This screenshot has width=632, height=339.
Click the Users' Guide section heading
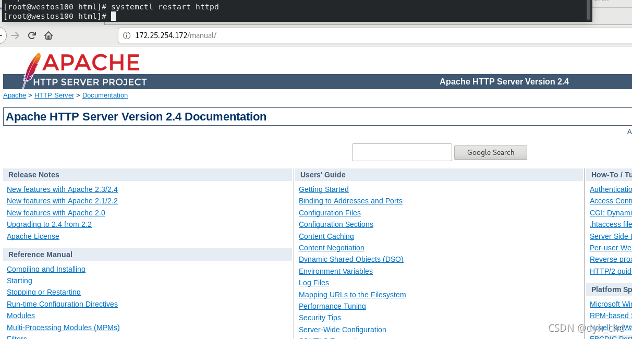click(323, 175)
